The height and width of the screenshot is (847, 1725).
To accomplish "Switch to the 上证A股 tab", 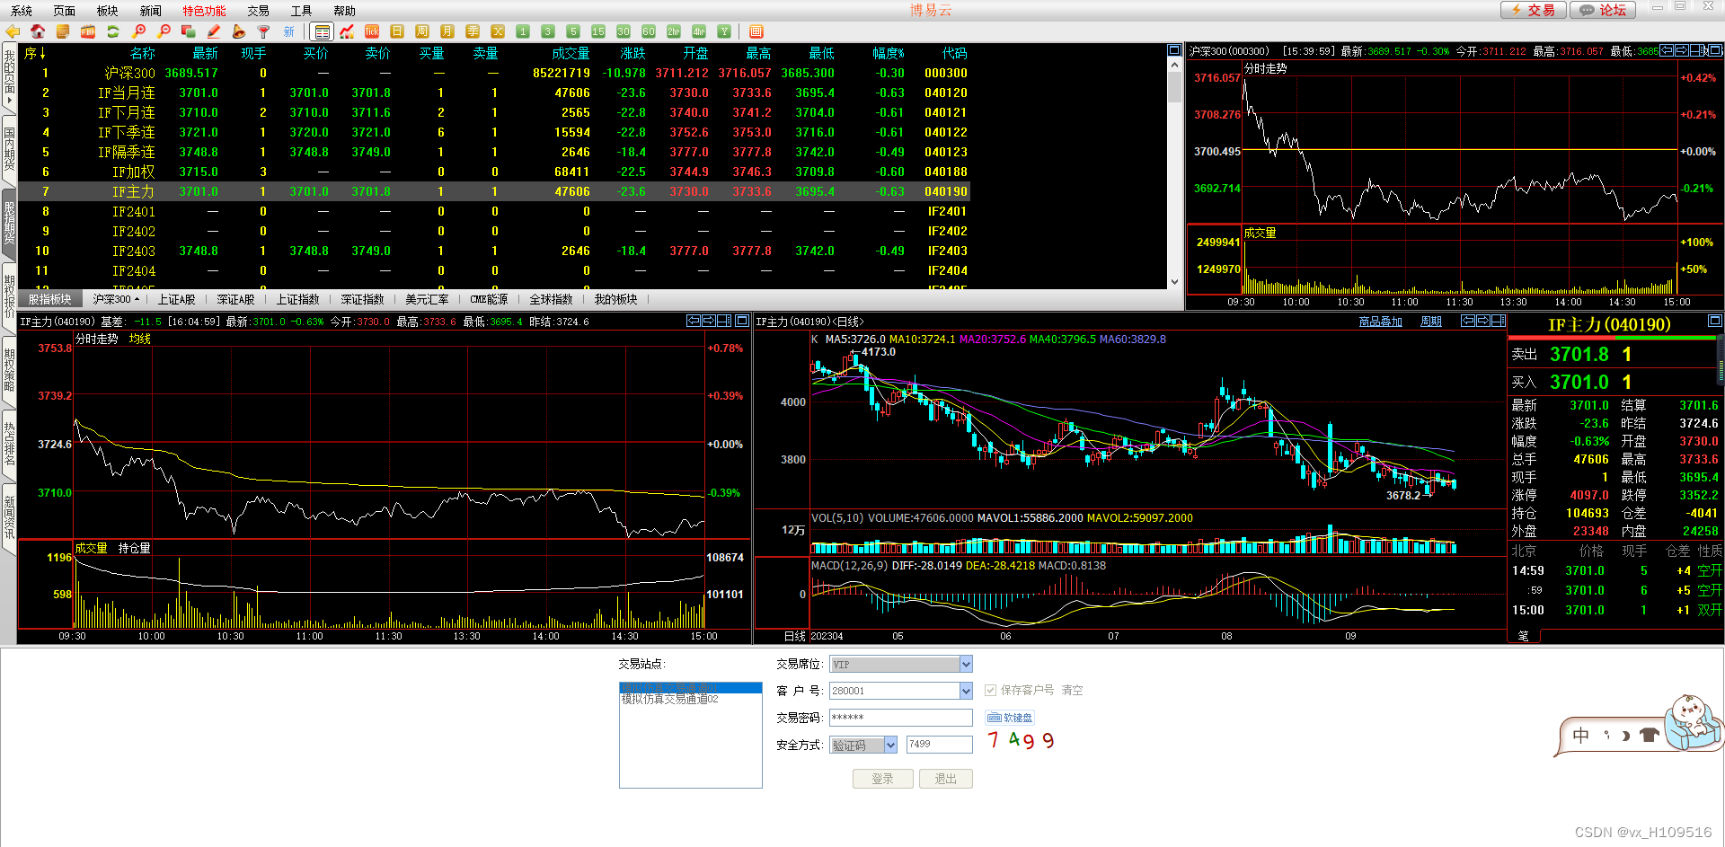I will [176, 299].
